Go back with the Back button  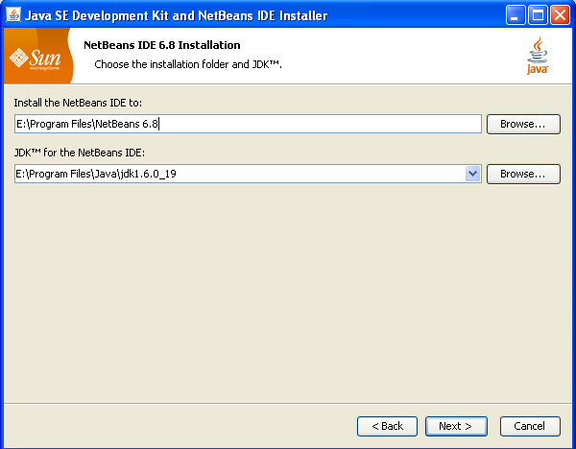coord(387,425)
